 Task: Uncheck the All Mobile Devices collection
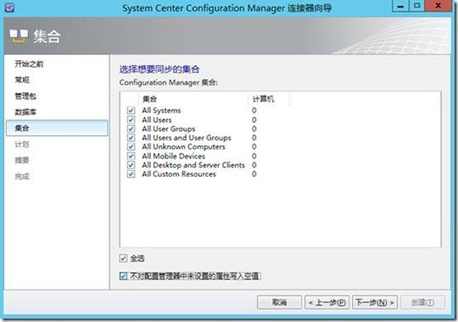[x=131, y=156]
